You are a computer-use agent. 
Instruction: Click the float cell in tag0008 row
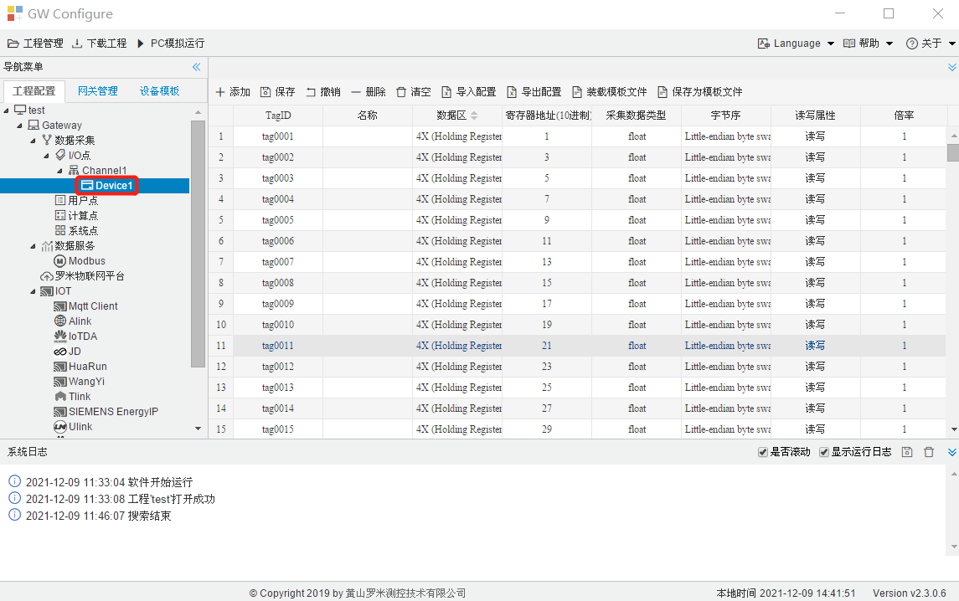pos(637,283)
